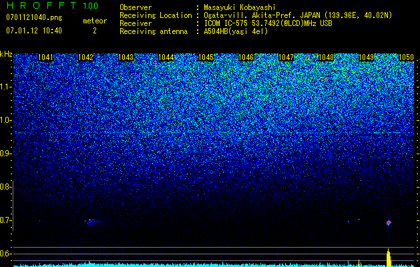Screen dimensions: 420x267
Task: Click the 1046 time marker
Action: coord(246,57)
